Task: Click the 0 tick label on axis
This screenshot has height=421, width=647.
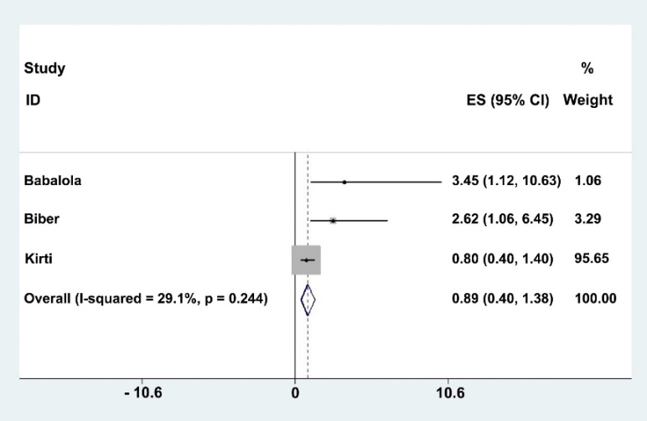Action: [x=295, y=393]
